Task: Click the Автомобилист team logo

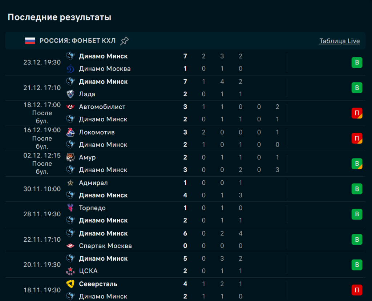Action: pyautogui.click(x=70, y=107)
